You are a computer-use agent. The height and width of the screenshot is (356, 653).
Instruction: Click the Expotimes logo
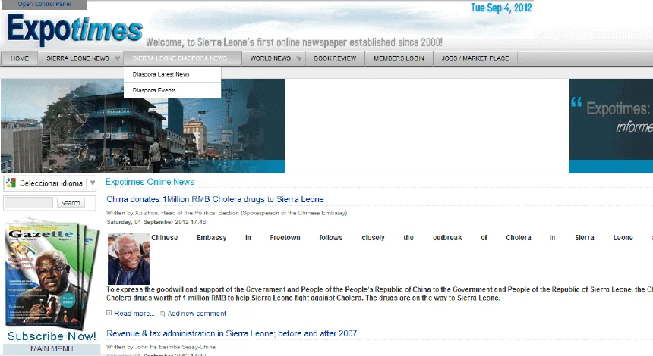pyautogui.click(x=75, y=29)
